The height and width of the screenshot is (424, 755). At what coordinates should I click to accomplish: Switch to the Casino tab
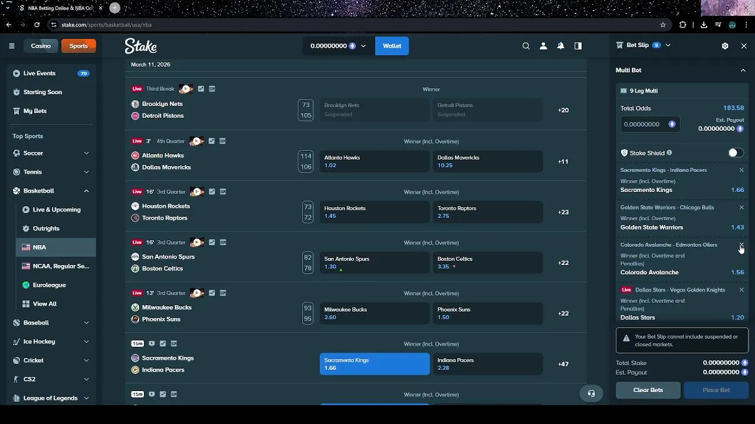[41, 46]
